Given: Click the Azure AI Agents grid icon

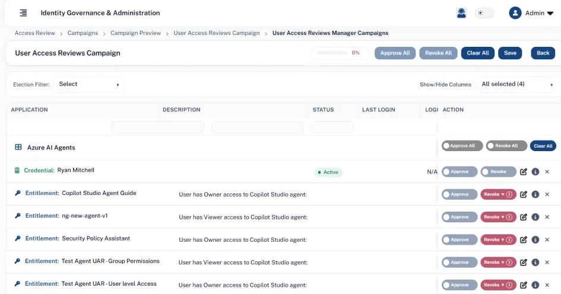Looking at the screenshot, I should point(18,147).
